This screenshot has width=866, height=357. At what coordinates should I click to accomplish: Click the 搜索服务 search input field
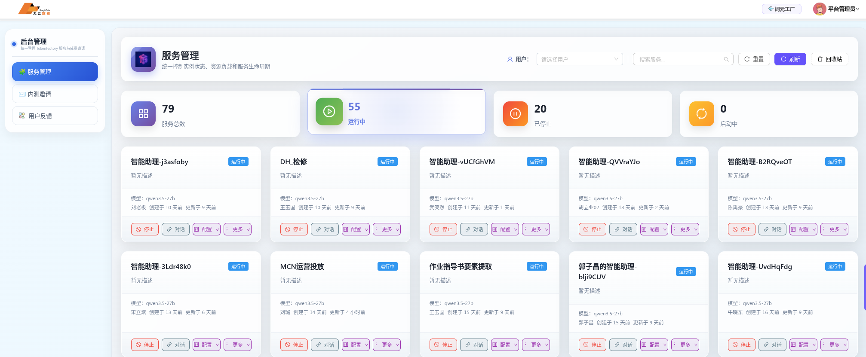pos(679,60)
